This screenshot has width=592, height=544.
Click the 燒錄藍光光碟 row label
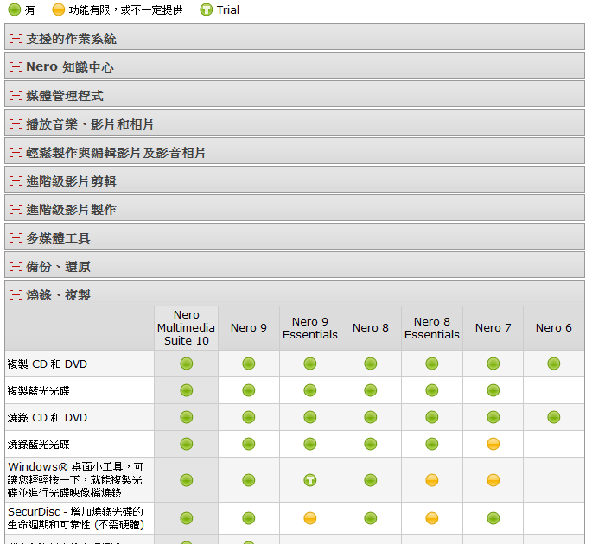point(39,444)
